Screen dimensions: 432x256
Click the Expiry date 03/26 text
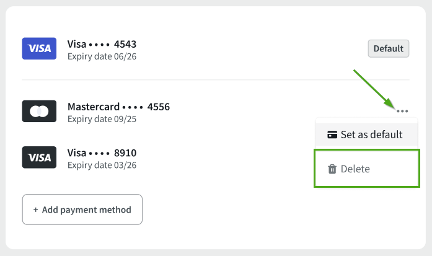click(102, 165)
